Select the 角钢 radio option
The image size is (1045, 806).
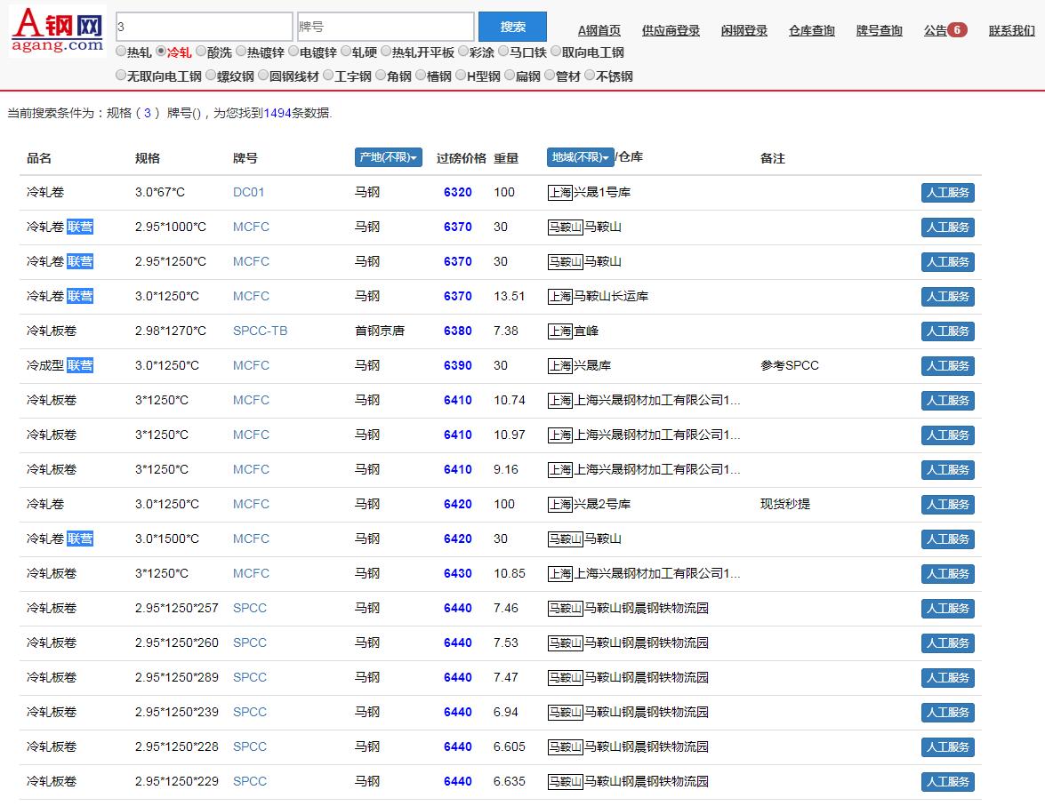click(x=382, y=76)
